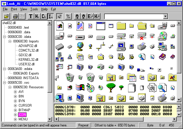This screenshot has width=183, height=129.
Task: Collapse the 00060C00: Imports node
Action: coord(10,41)
